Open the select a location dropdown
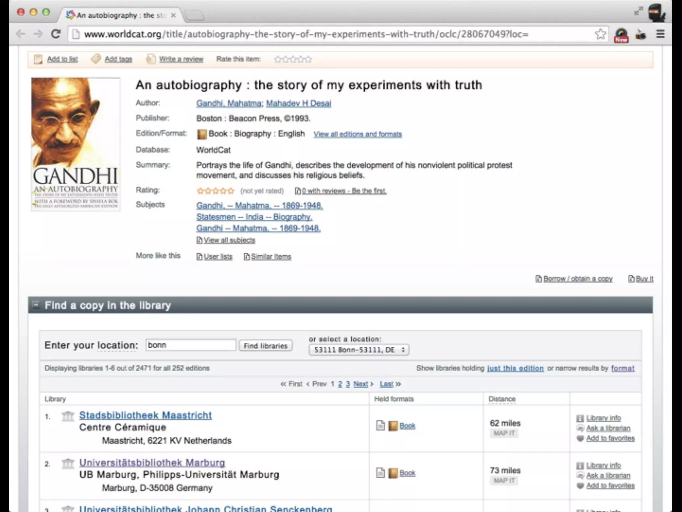The height and width of the screenshot is (512, 682). [x=359, y=350]
